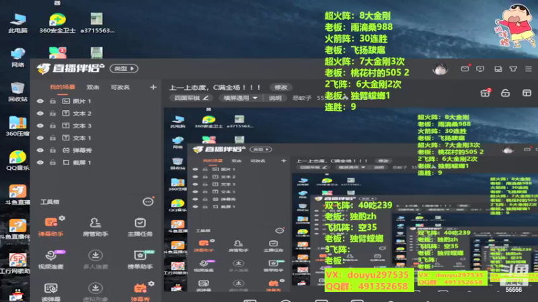This screenshot has height=302, width=538.
Task: Open 此电脑 on real desktop, not preview
Action: click(18, 23)
